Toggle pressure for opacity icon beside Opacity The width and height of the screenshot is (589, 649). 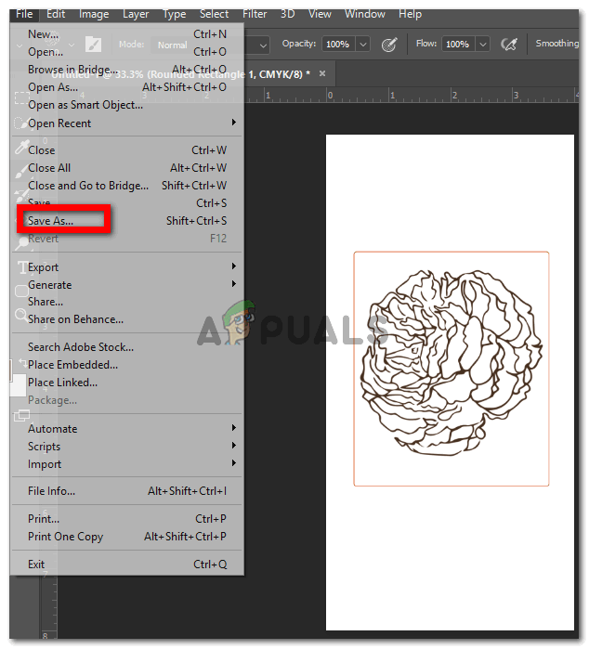pos(389,44)
